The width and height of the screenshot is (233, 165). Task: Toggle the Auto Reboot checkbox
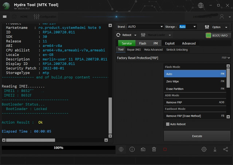[x=167, y=124]
